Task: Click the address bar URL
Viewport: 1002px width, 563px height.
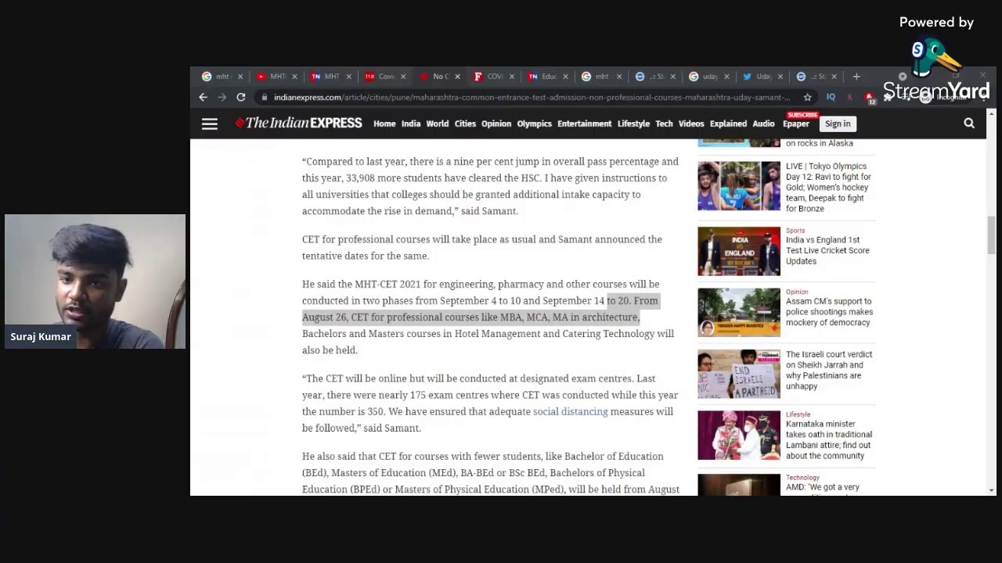Action: (532, 97)
